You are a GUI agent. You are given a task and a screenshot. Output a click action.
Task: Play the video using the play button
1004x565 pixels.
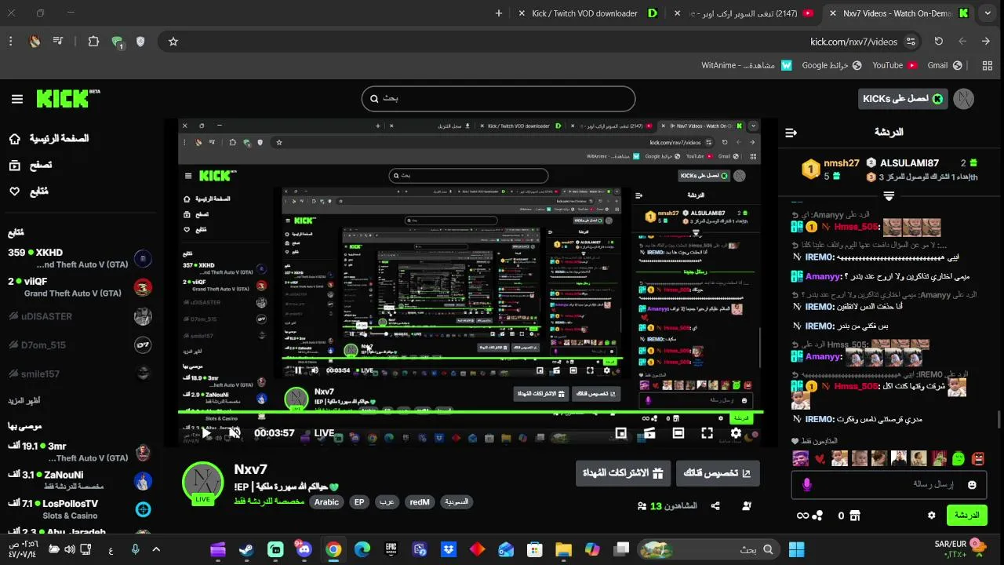(x=206, y=432)
